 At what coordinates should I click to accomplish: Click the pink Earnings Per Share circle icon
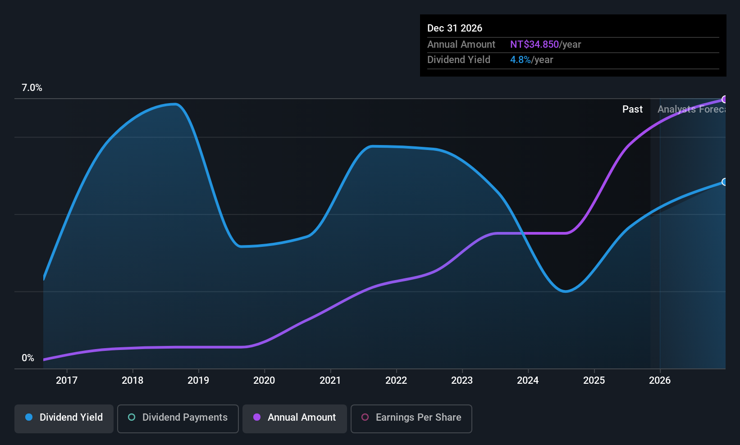(x=365, y=418)
